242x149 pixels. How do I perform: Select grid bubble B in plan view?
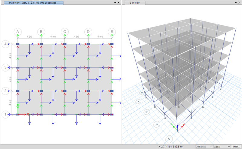coord(41,32)
